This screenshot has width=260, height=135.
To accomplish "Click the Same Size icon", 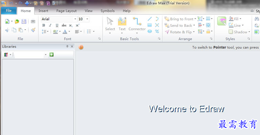I will (x=208, y=18).
